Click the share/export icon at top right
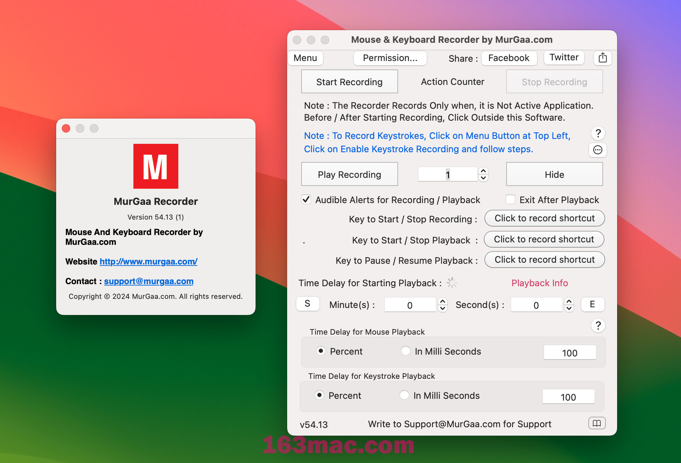 pos(602,58)
